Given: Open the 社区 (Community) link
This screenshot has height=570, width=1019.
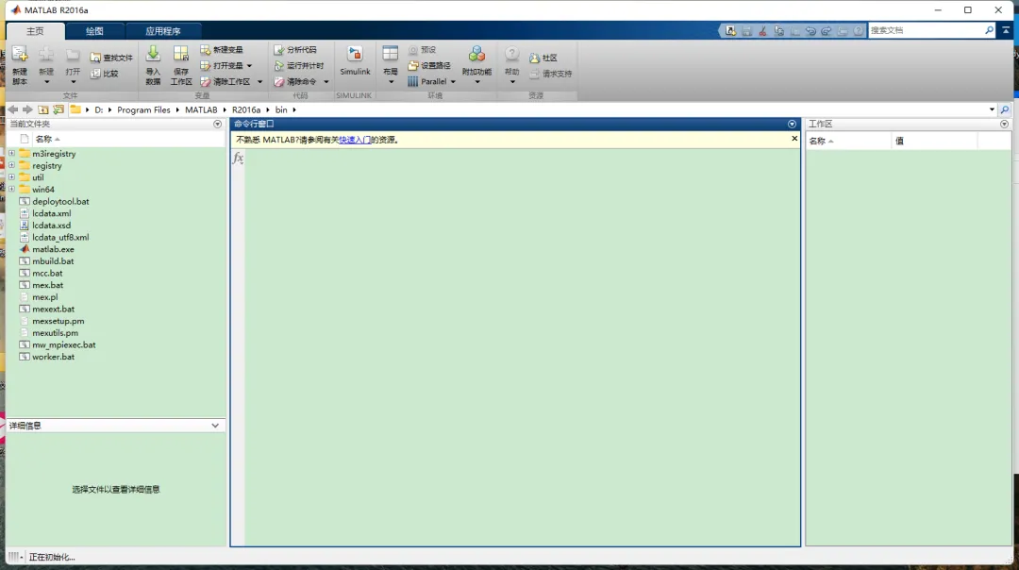Looking at the screenshot, I should point(543,58).
